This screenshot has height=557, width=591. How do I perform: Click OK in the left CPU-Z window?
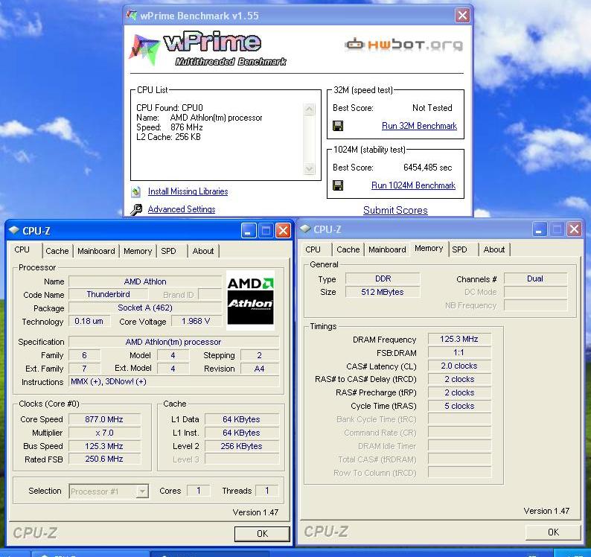pos(262,533)
